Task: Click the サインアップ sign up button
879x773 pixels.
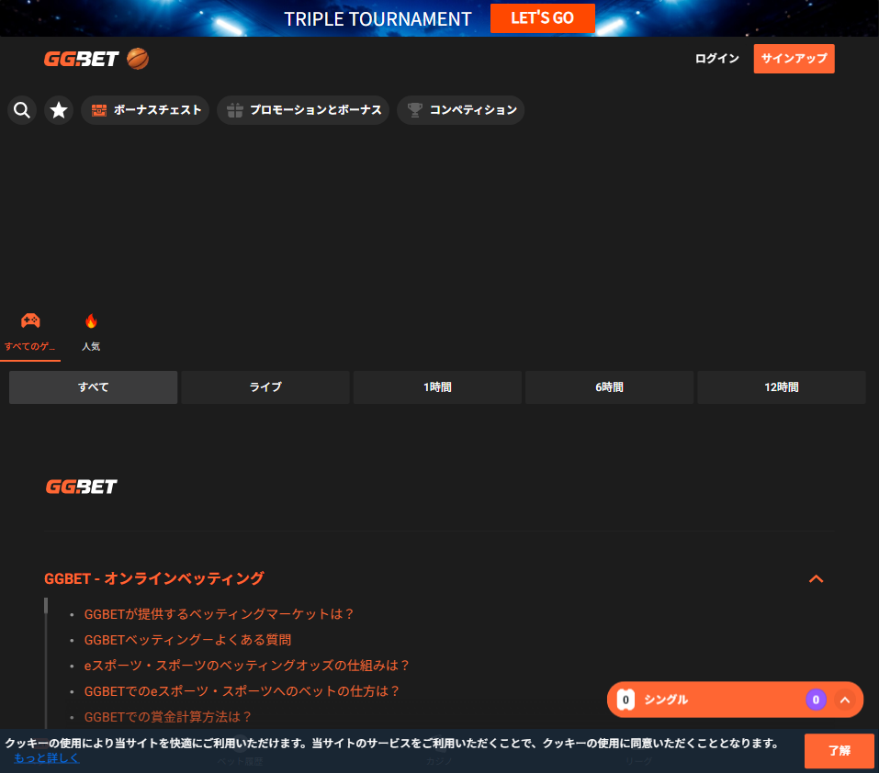Action: [x=794, y=59]
